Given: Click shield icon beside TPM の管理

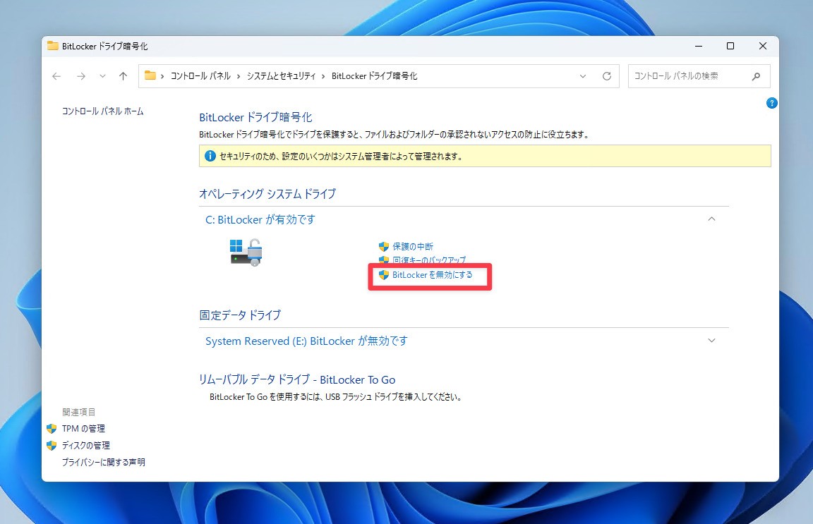Looking at the screenshot, I should 52,429.
